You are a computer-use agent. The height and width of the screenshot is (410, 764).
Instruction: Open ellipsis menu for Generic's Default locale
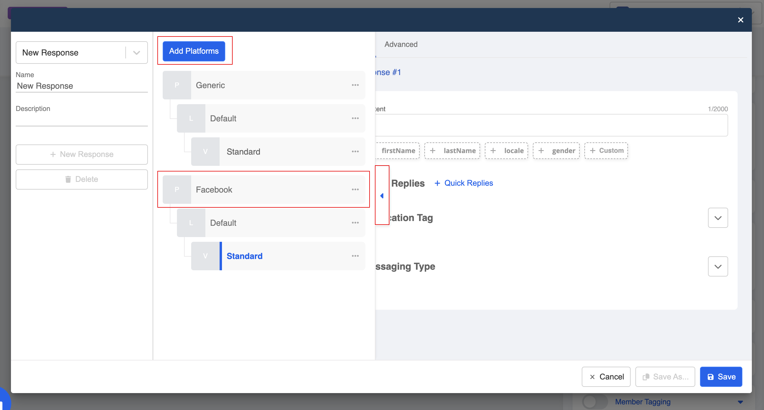[x=355, y=118]
